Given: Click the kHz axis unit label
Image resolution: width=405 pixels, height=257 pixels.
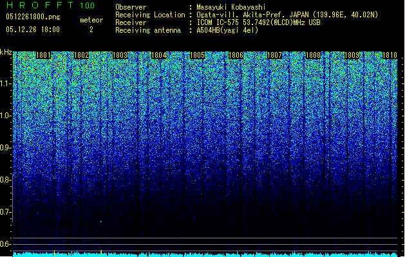Looking at the screenshot, I should pyautogui.click(x=6, y=52).
